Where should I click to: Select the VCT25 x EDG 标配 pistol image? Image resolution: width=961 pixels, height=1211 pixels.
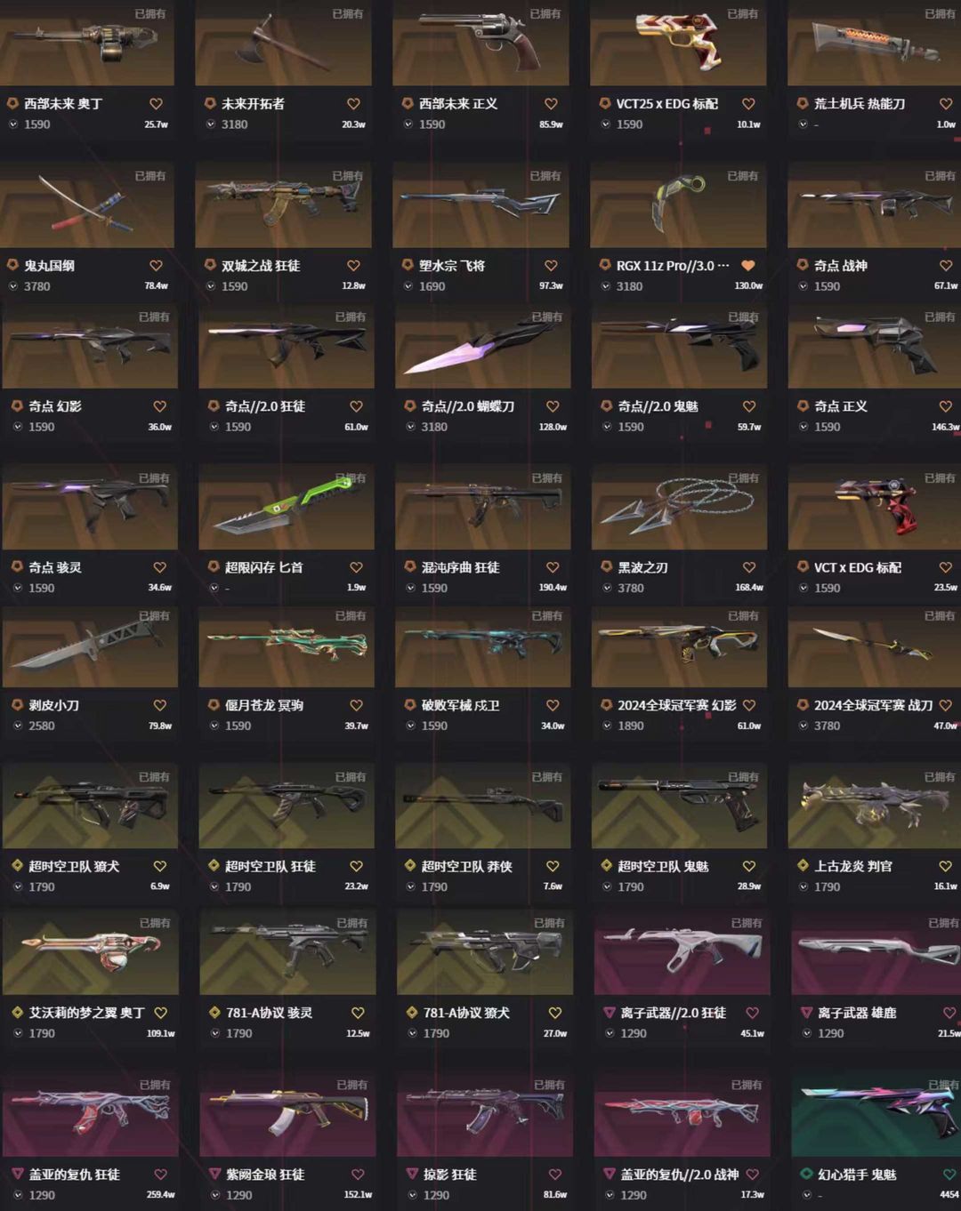tap(678, 43)
